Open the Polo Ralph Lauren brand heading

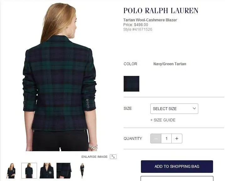(x=161, y=11)
